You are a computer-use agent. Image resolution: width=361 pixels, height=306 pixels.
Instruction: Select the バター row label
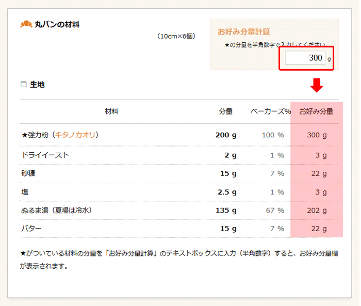[x=31, y=229]
